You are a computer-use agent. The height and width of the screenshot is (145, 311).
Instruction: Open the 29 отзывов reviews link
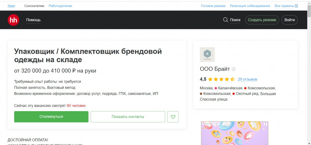click(247, 79)
